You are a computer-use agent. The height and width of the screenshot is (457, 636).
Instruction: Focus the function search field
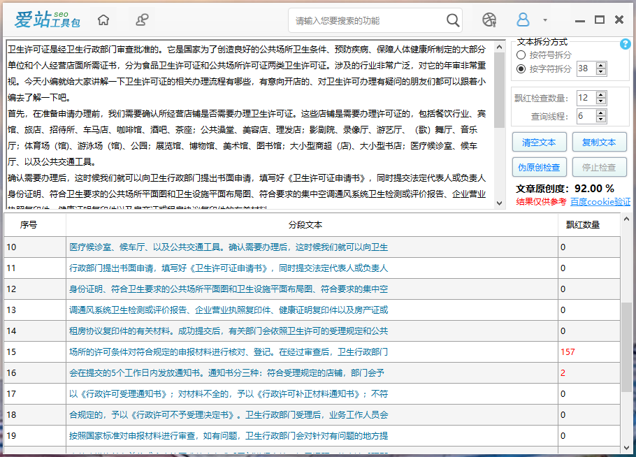click(369, 20)
